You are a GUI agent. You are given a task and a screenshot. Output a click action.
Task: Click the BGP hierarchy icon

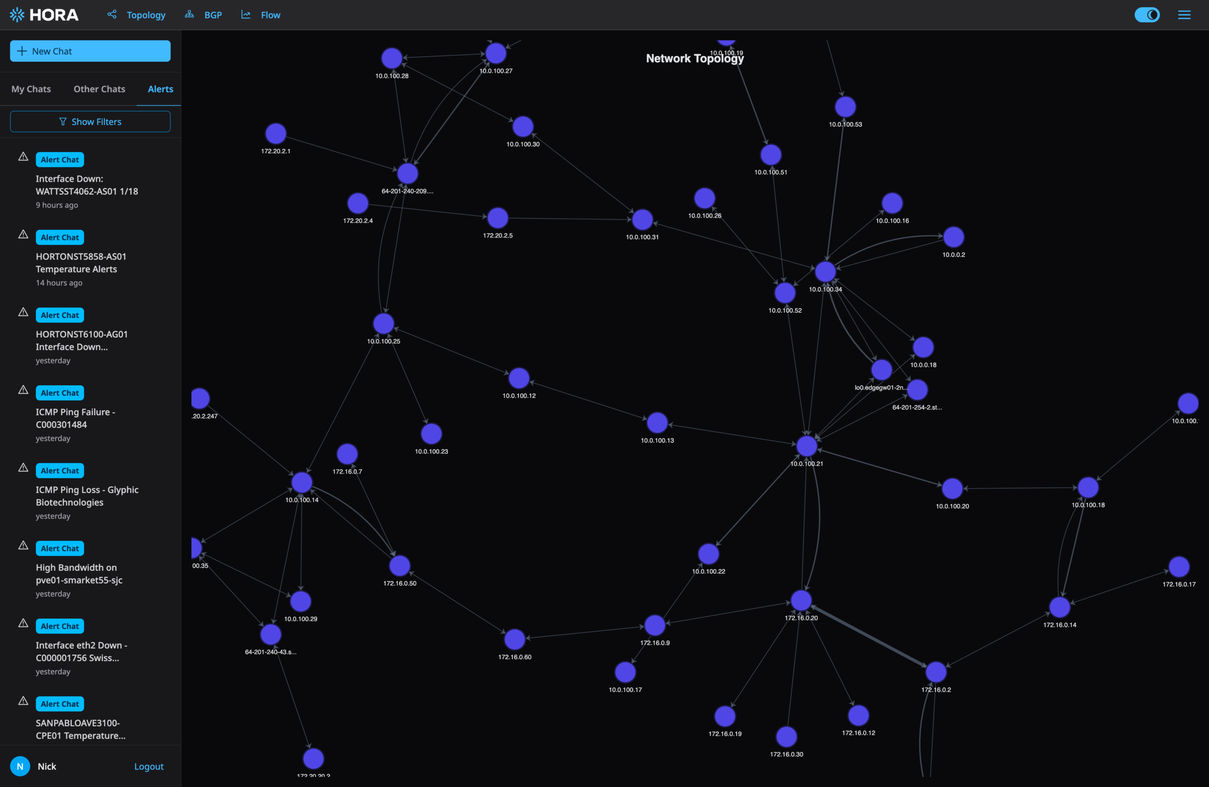tap(189, 14)
